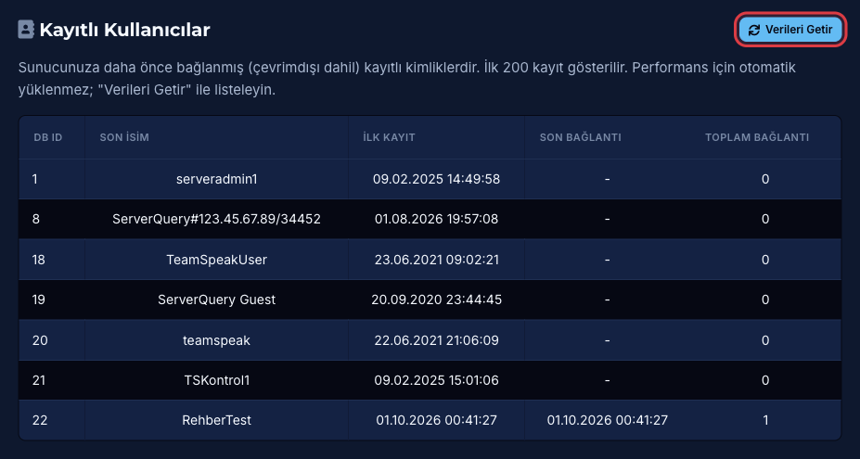860x459 pixels.
Task: Select the serveradmin1 name cell
Action: tap(217, 179)
